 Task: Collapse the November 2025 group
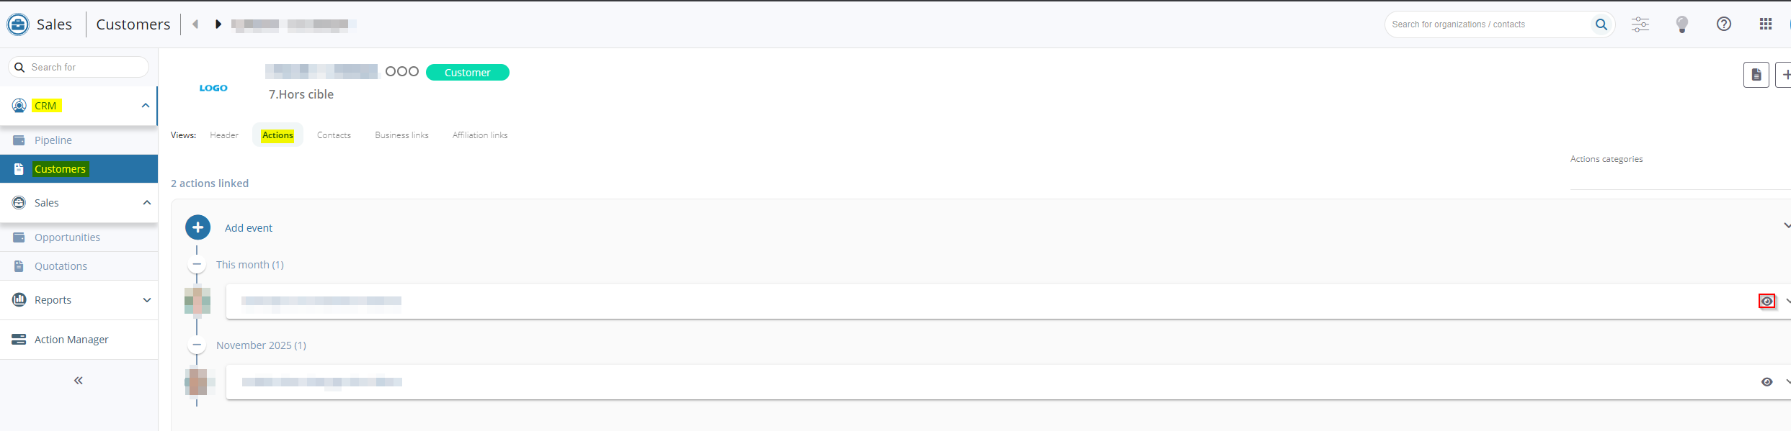(197, 345)
